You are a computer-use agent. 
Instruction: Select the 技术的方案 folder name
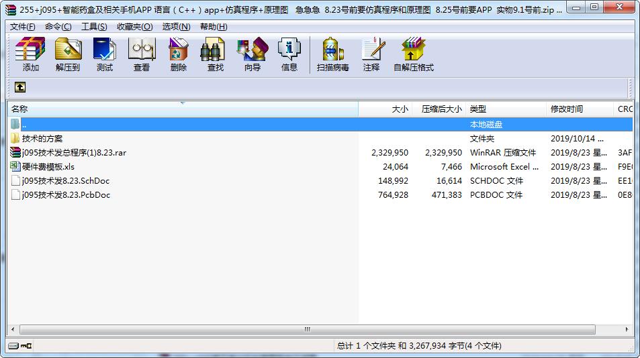(x=42, y=139)
